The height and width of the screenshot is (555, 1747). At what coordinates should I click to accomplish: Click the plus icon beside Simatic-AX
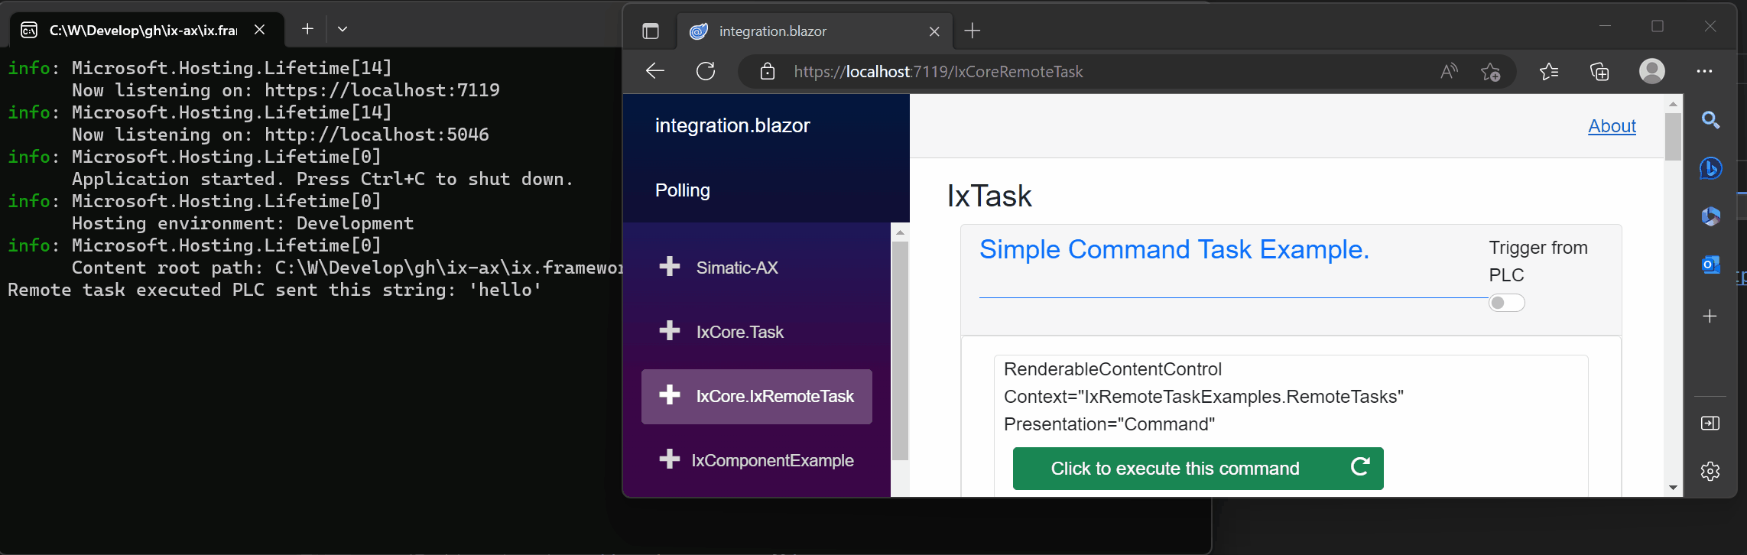point(670,267)
